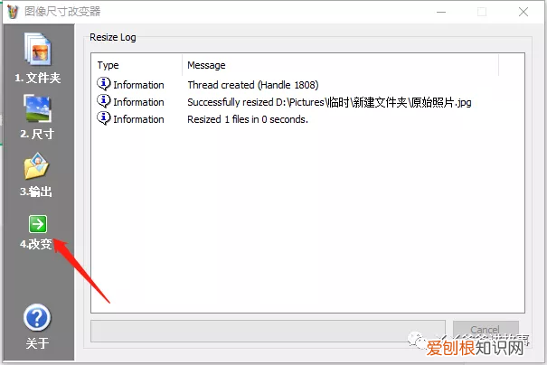The image size is (547, 365).
Task: Click the green arrow 4. 改变 icon
Action: click(x=38, y=224)
